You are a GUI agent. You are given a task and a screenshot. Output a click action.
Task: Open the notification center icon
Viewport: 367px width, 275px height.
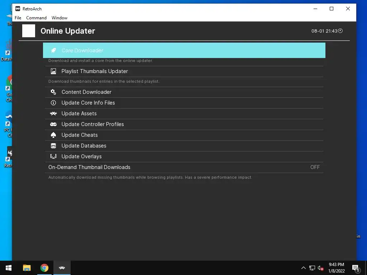pyautogui.click(x=355, y=268)
